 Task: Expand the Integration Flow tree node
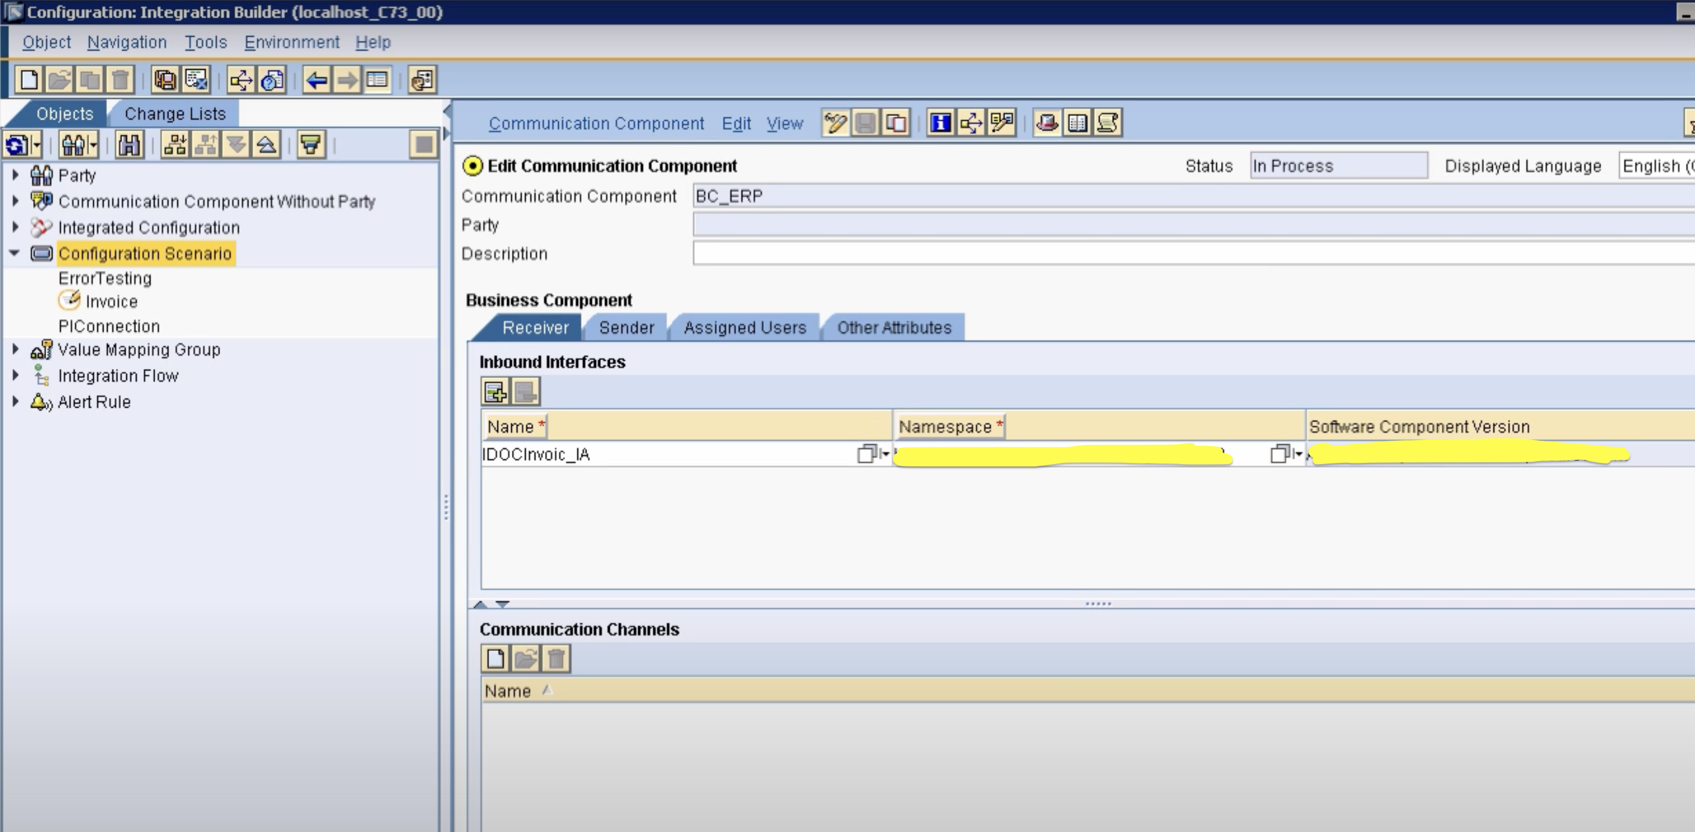click(x=16, y=376)
